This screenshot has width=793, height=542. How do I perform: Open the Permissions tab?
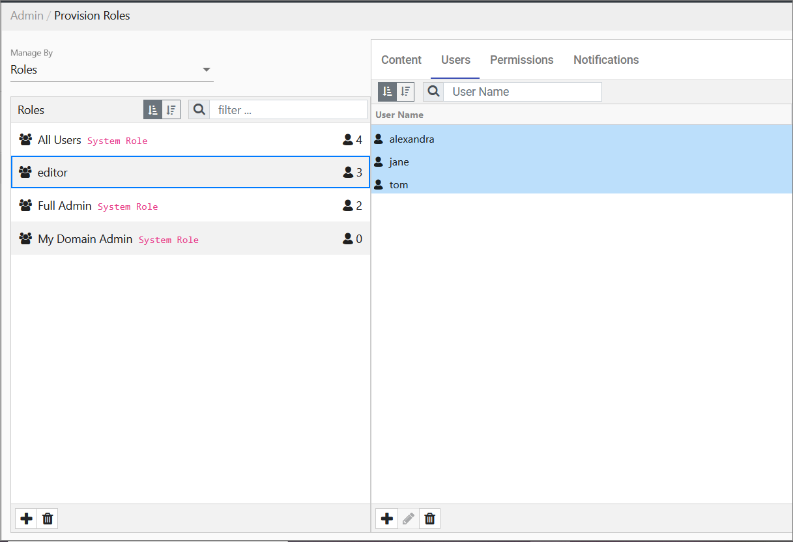point(522,60)
